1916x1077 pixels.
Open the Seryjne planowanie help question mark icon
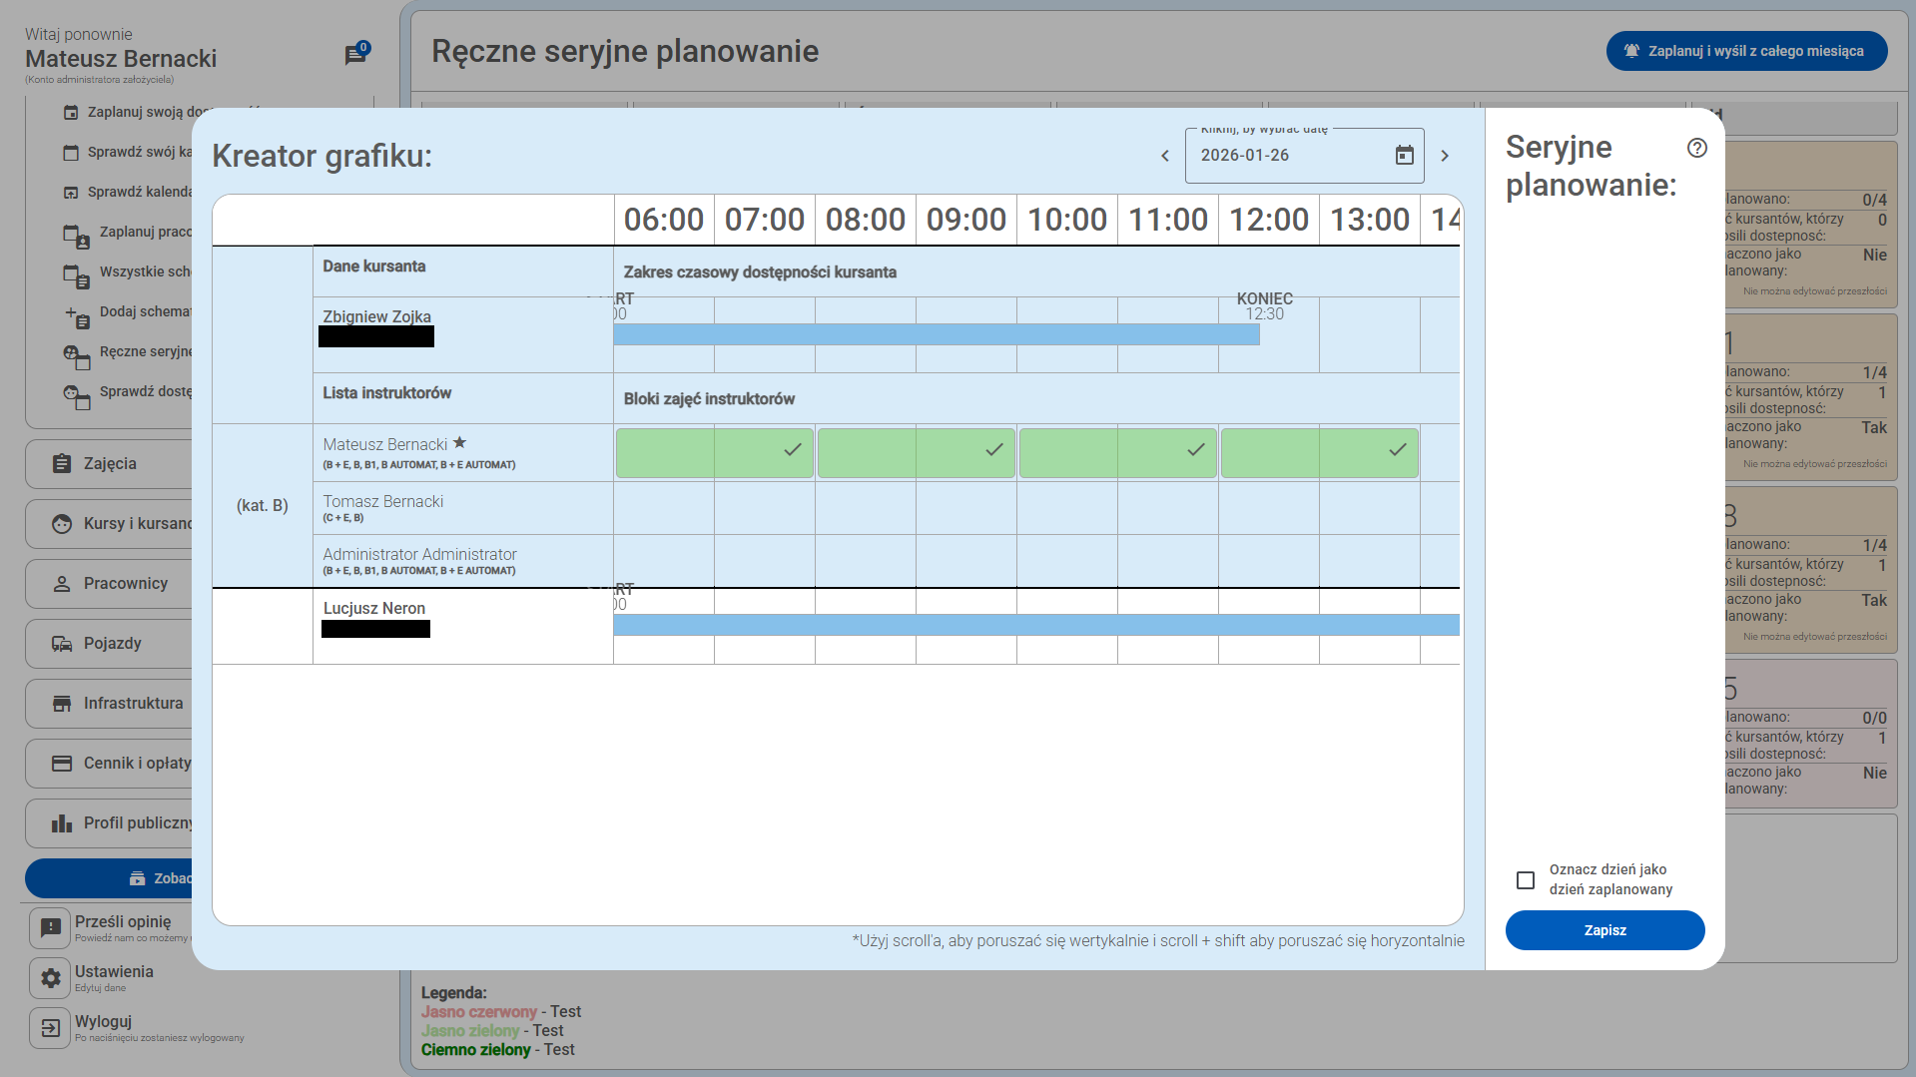1698,148
